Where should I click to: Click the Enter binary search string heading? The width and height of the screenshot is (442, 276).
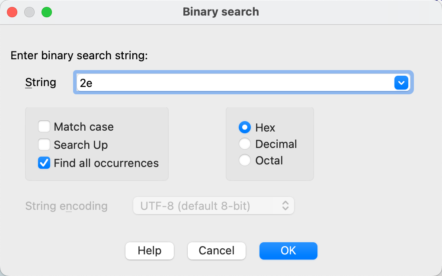point(79,55)
